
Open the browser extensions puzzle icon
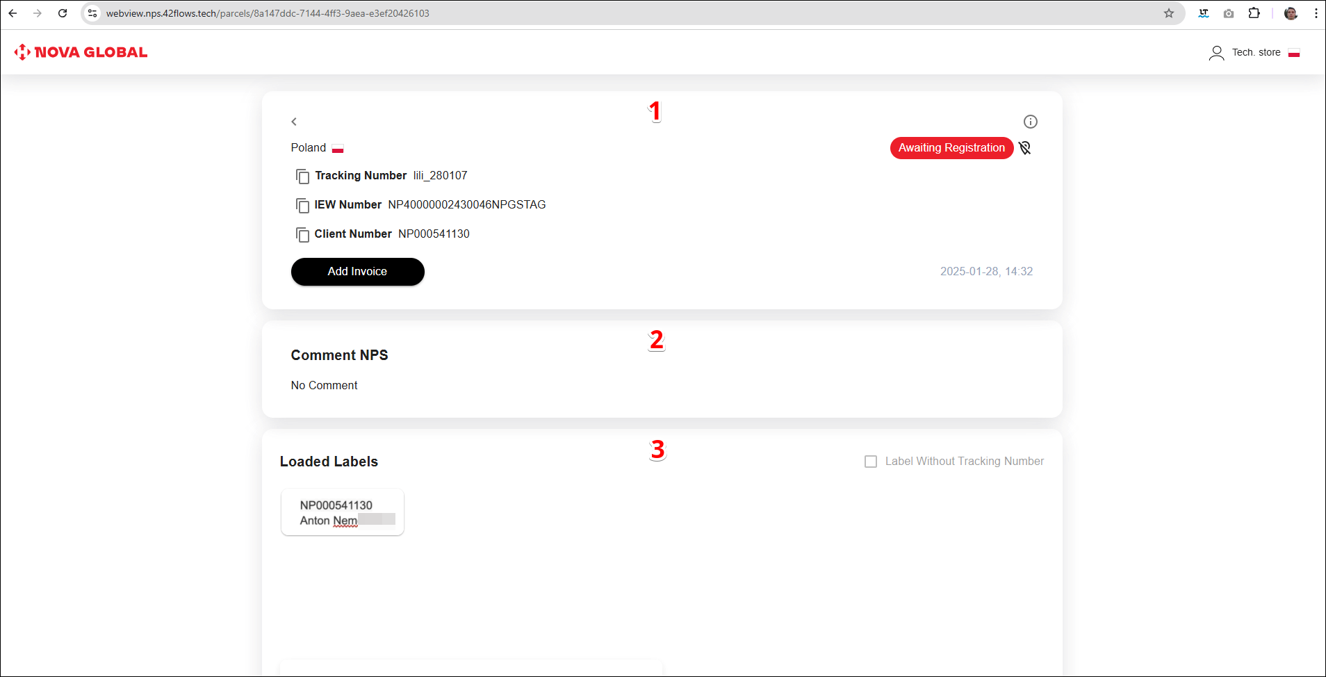coord(1254,13)
